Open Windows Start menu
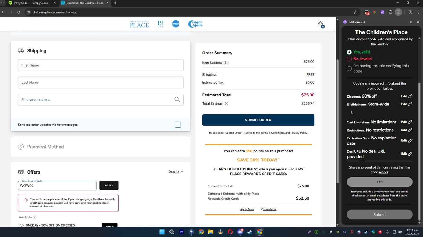 click(x=162, y=232)
